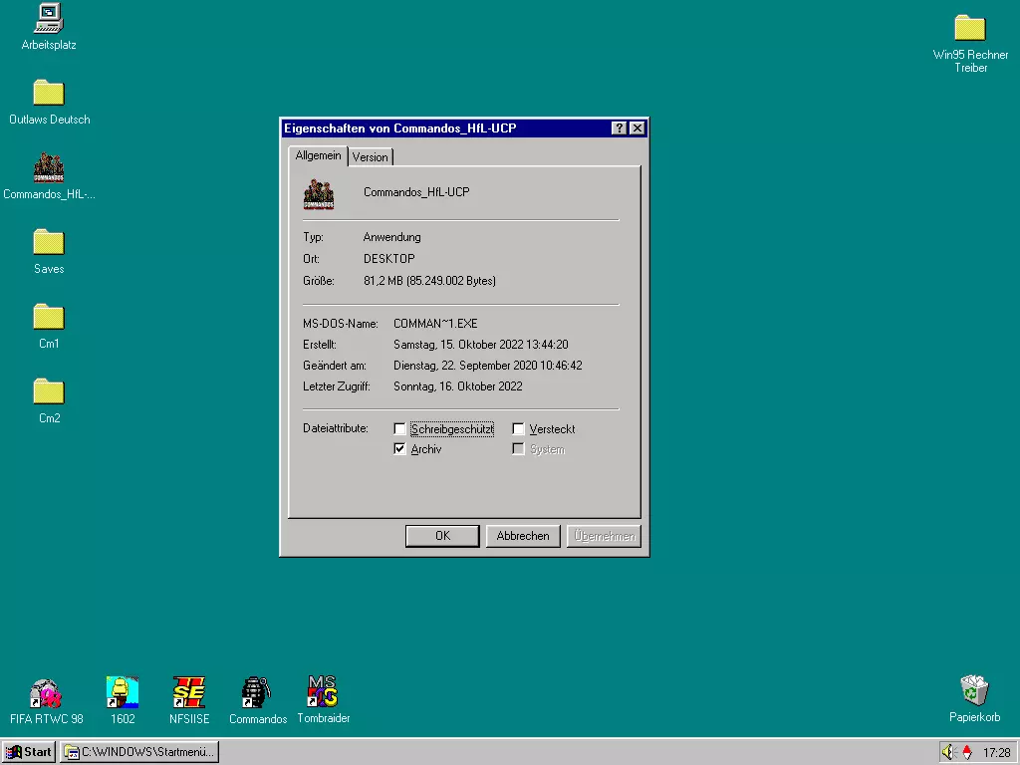
Task: Confirm with the OK button
Action: (442, 536)
